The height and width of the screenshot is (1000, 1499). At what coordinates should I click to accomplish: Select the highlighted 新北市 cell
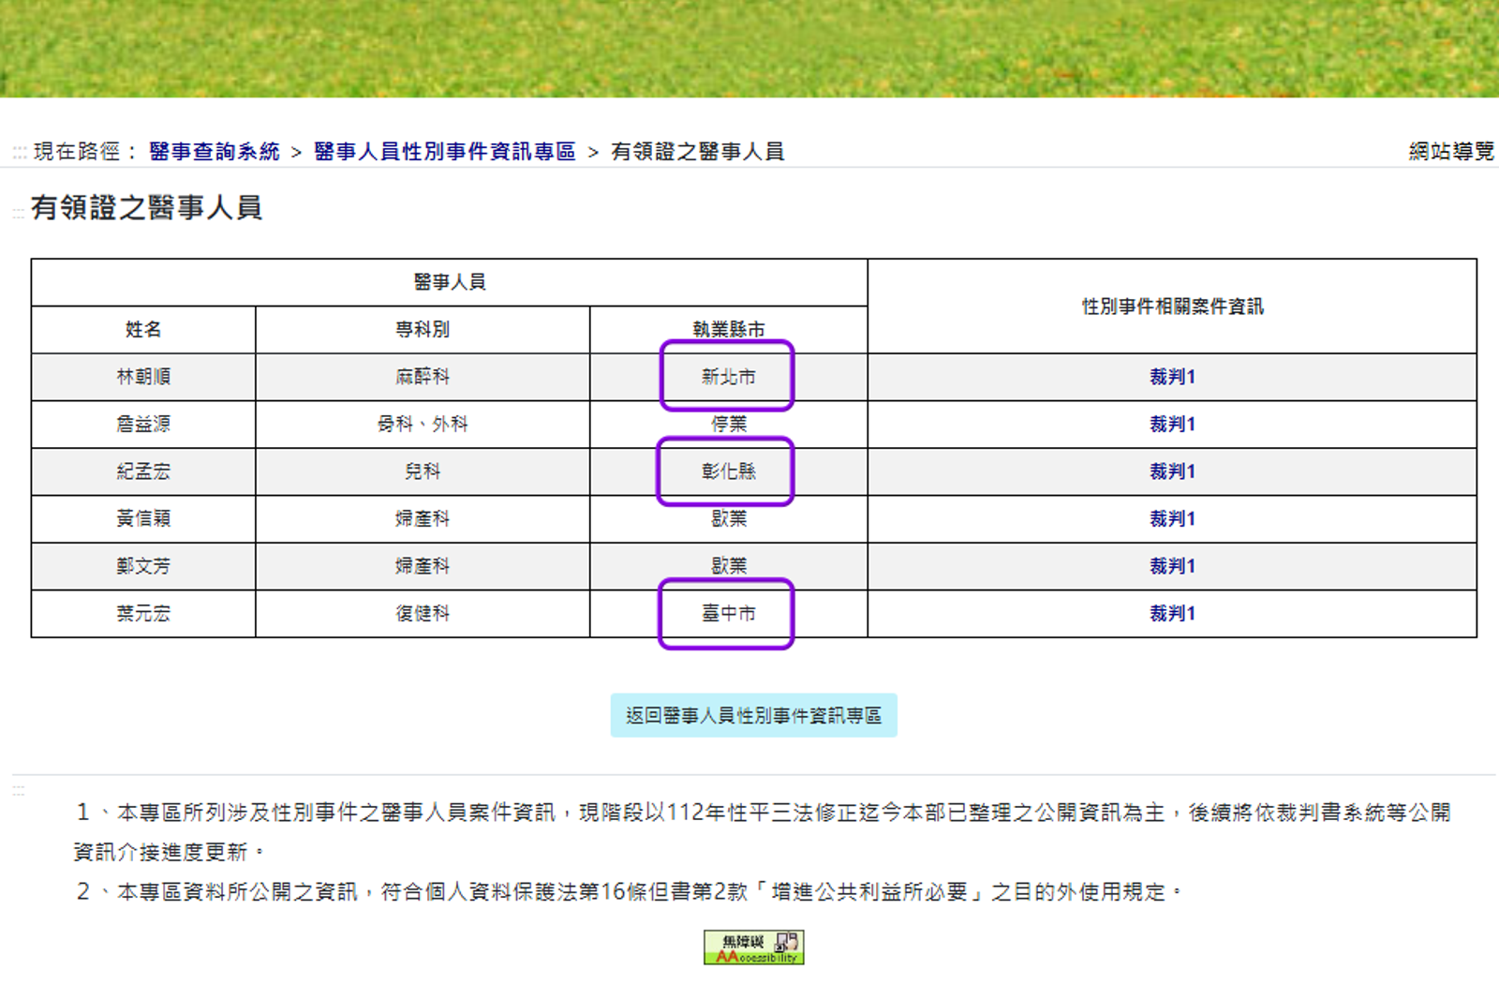(x=729, y=377)
